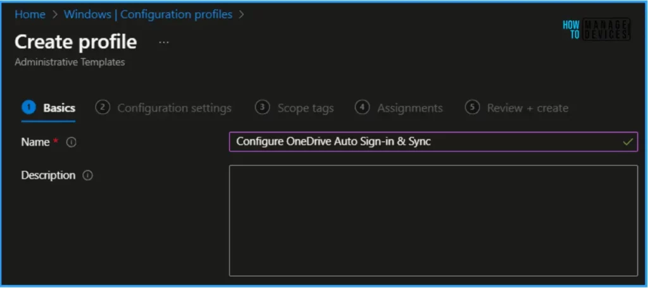Click into the Name input field
The image size is (648, 288).
(433, 142)
